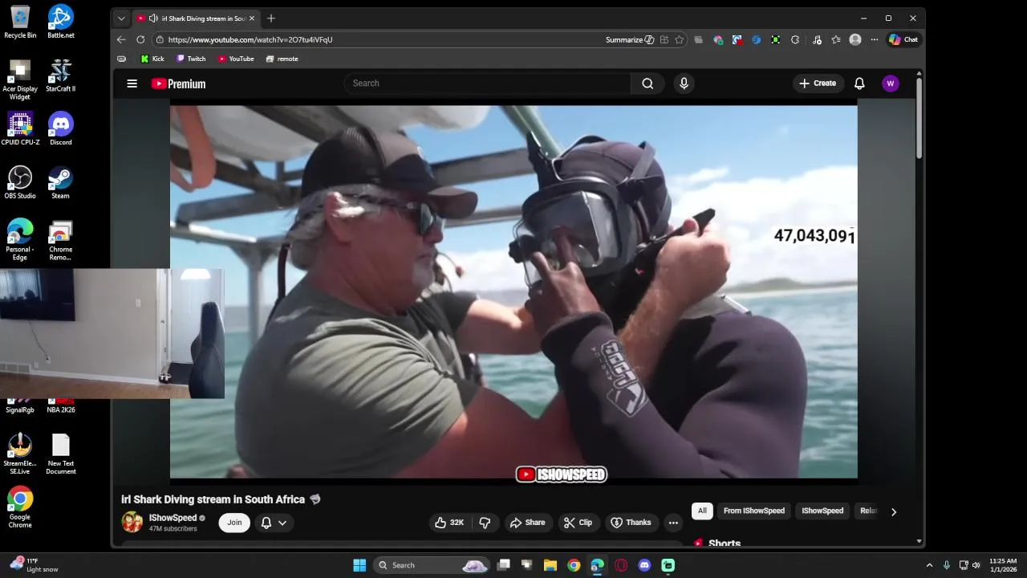Open a new browser tab

pos(271,18)
